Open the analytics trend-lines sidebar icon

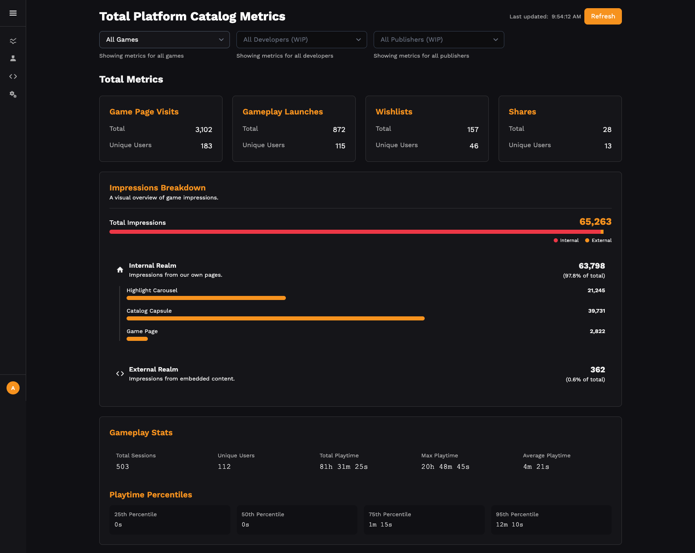pos(13,41)
